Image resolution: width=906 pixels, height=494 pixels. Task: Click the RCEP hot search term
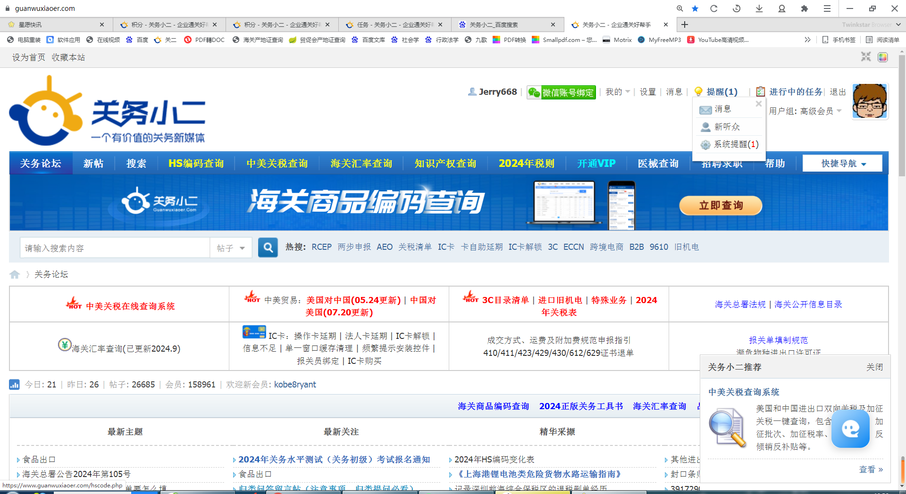point(321,247)
